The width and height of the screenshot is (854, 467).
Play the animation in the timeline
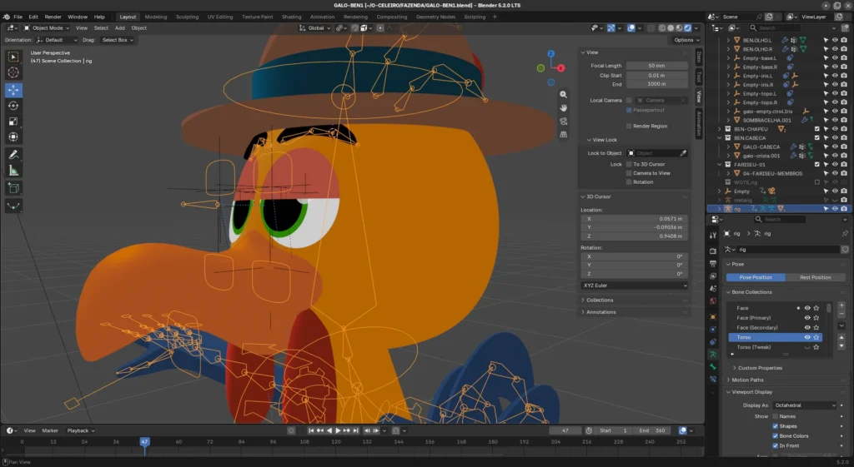[x=338, y=430]
